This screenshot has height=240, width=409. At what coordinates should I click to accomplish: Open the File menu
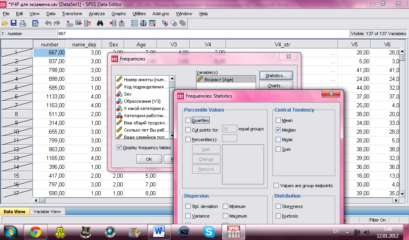pos(6,14)
